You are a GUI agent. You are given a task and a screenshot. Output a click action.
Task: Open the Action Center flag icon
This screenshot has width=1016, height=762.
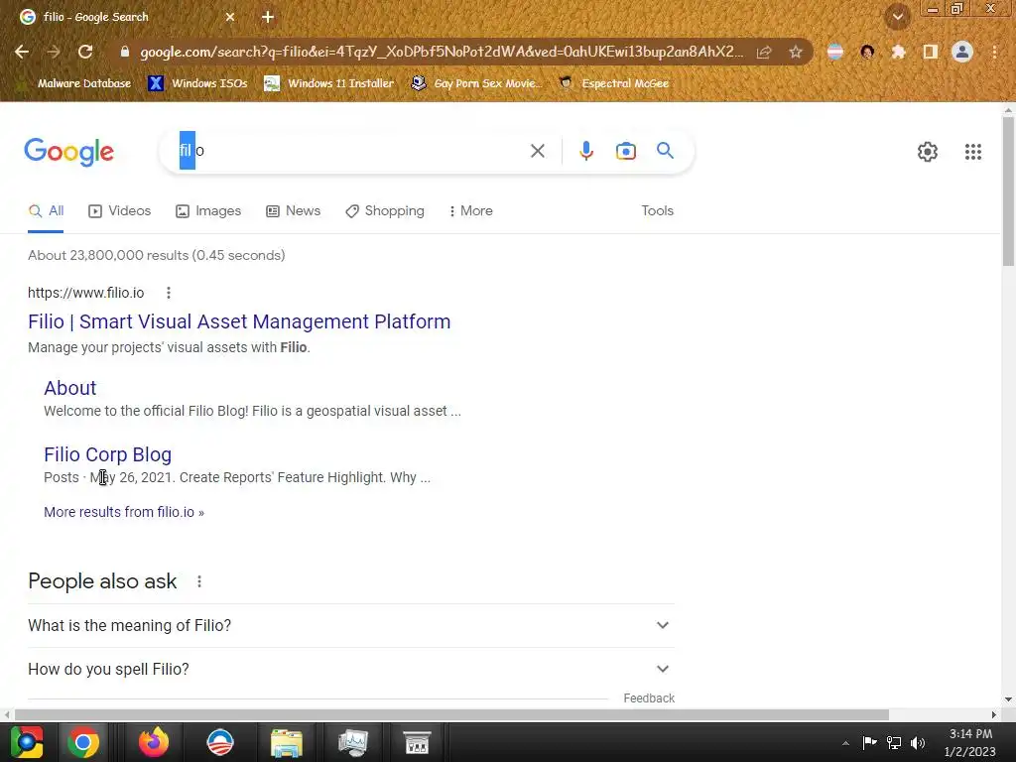[869, 742]
